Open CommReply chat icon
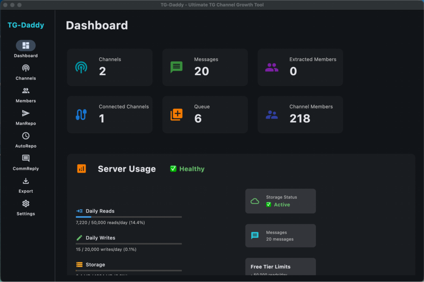This screenshot has height=282, width=424. coord(25,158)
